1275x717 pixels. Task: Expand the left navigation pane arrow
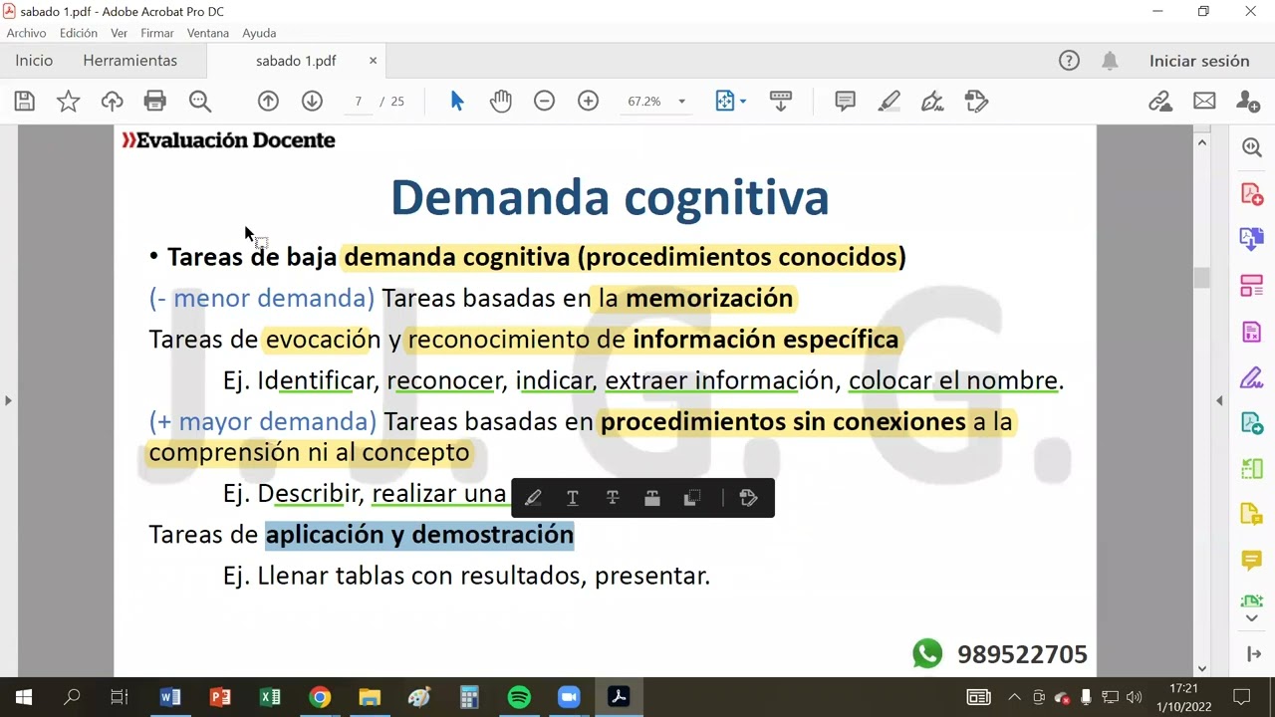[x=8, y=400]
